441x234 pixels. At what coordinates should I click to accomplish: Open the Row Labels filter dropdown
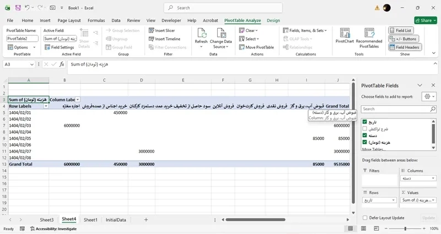click(x=46, y=106)
